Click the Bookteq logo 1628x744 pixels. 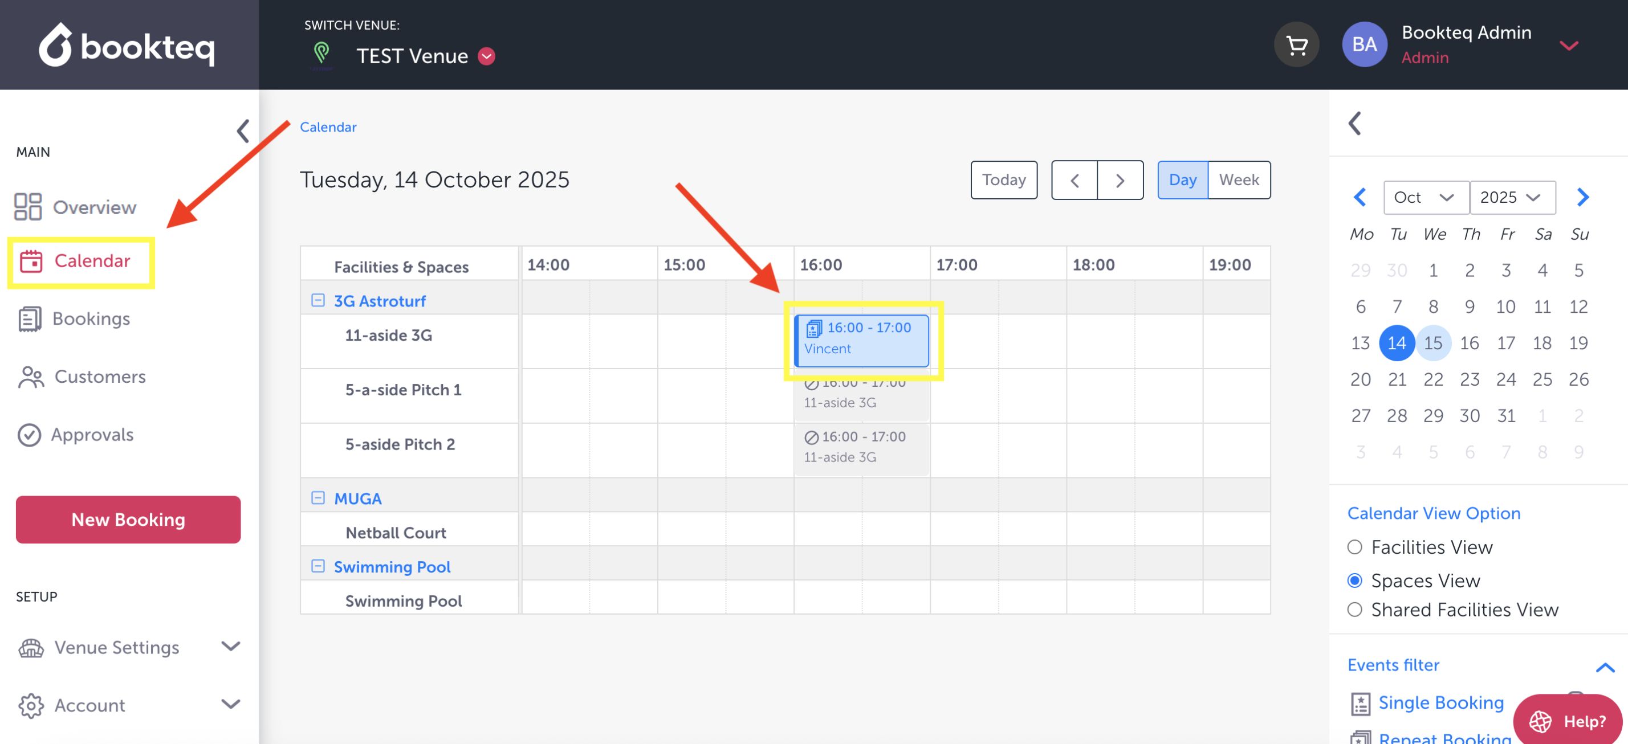click(128, 45)
